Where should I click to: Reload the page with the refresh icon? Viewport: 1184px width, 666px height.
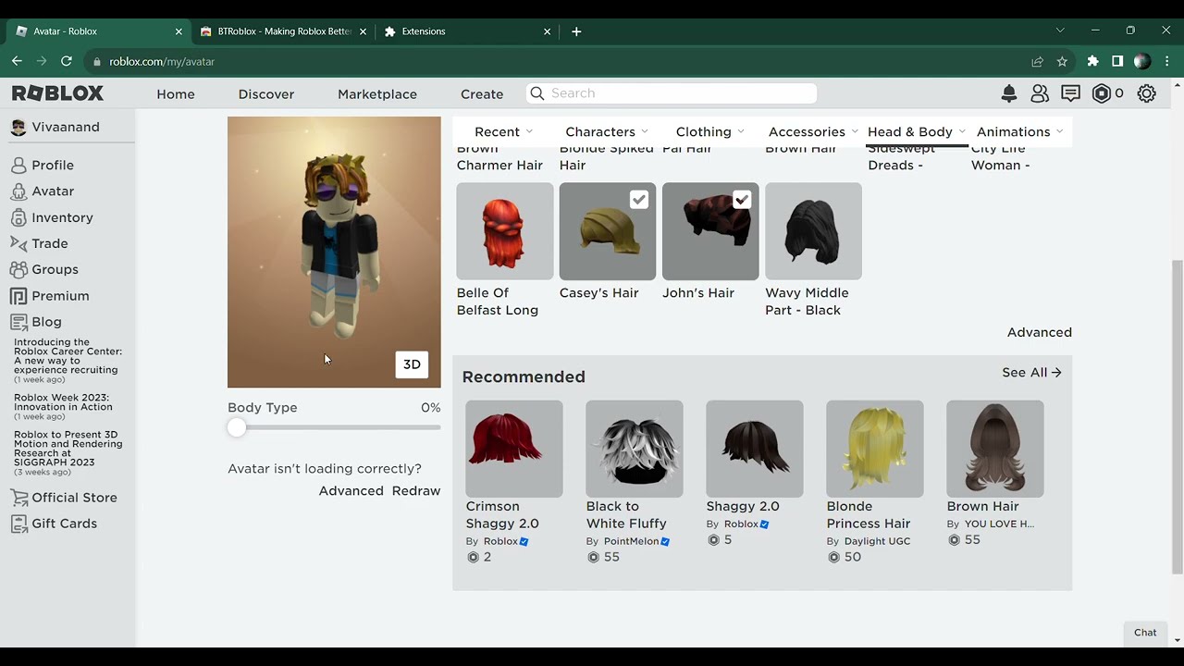(66, 61)
